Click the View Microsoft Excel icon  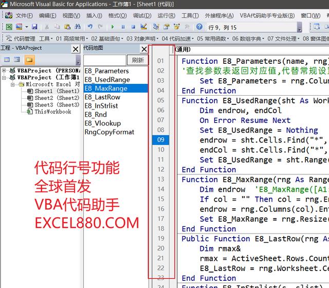[9, 27]
